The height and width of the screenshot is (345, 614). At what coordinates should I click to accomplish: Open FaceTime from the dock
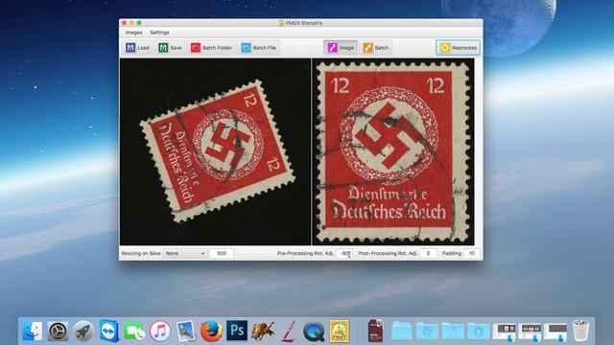(x=134, y=331)
